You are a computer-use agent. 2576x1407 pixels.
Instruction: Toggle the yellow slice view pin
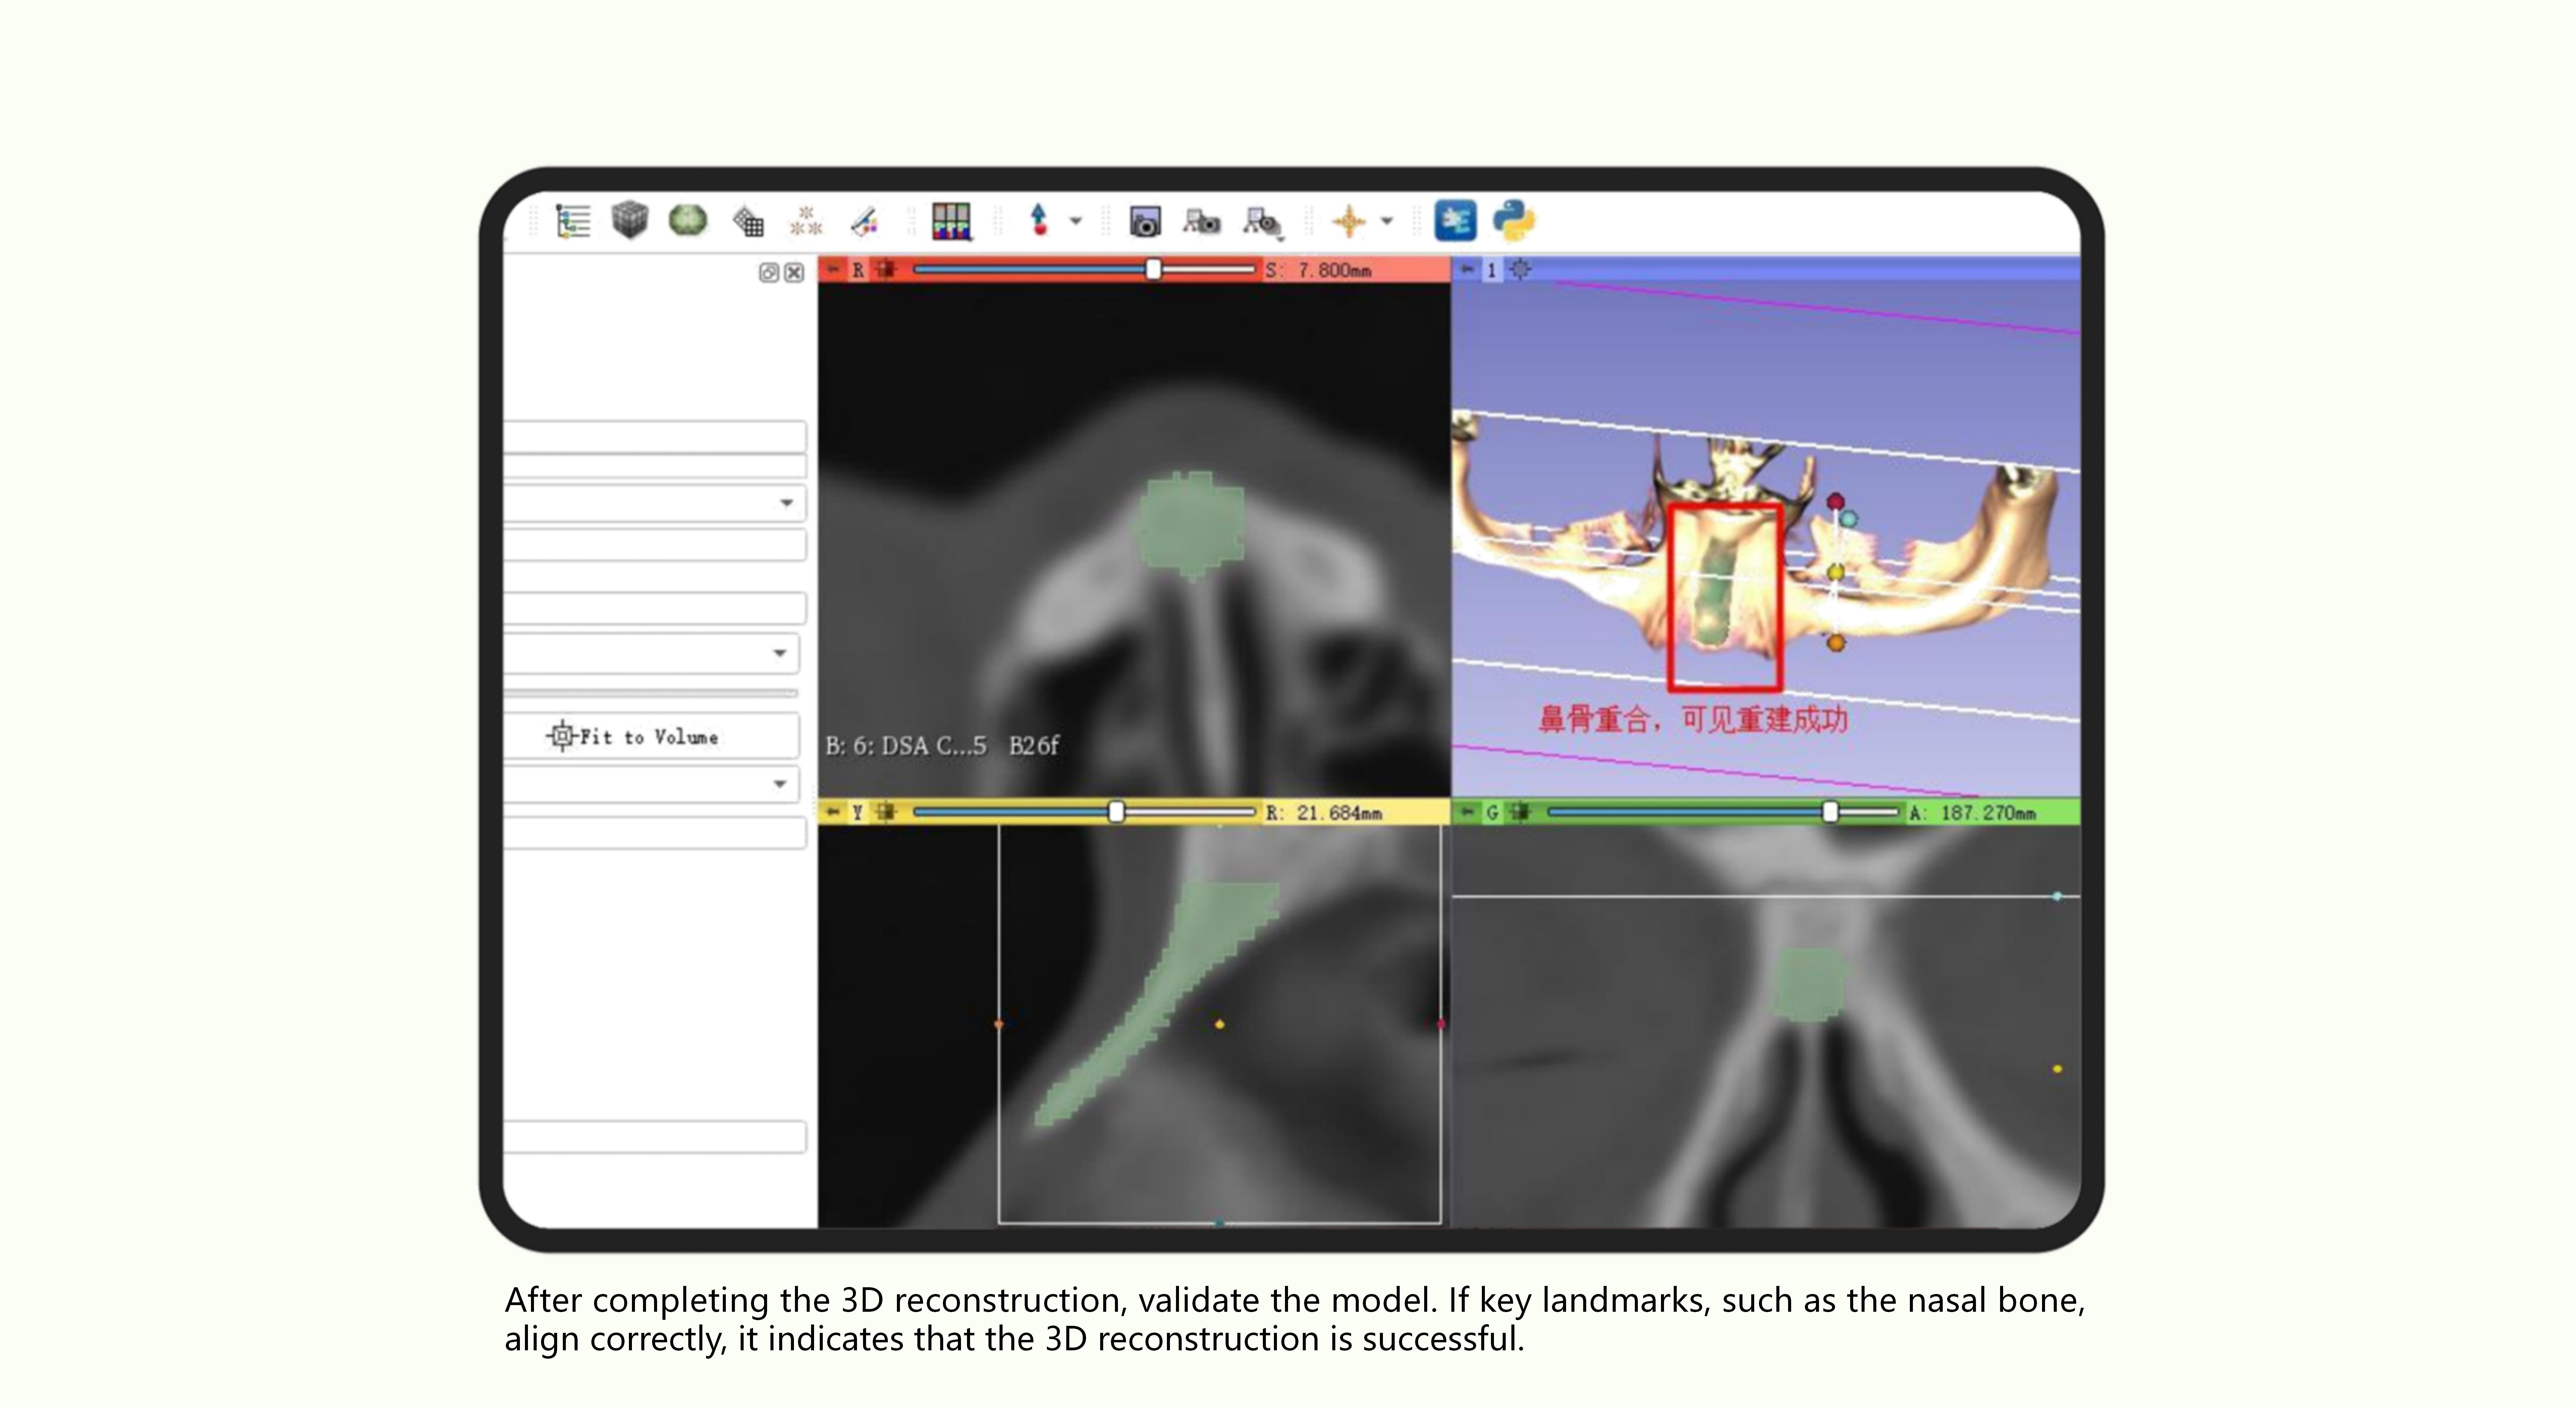tap(832, 812)
